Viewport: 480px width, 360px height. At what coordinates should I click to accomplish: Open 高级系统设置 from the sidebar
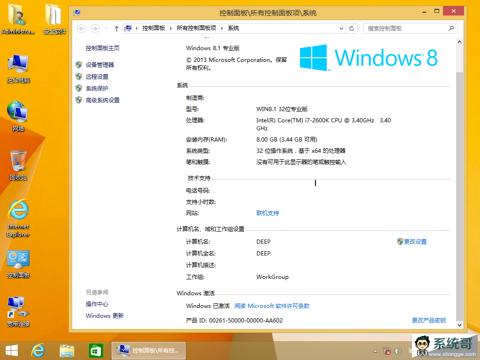click(x=103, y=100)
